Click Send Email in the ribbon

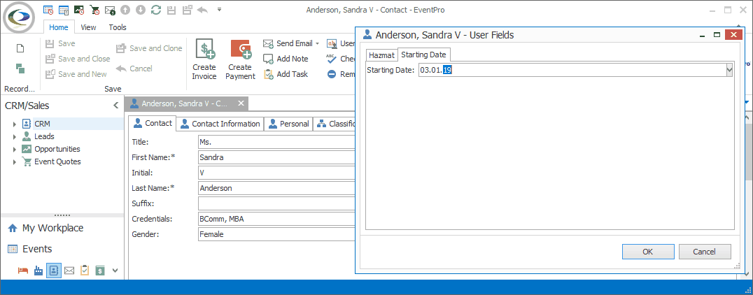(288, 43)
